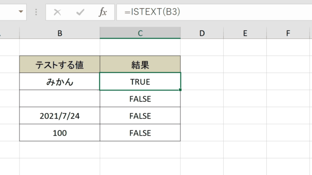Select the header cell 結果

tap(140, 64)
